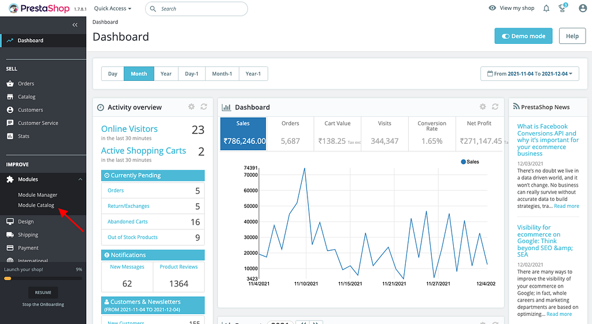Image resolution: width=592 pixels, height=324 pixels.
Task: Open Dashboard panel settings gear
Action: click(483, 107)
